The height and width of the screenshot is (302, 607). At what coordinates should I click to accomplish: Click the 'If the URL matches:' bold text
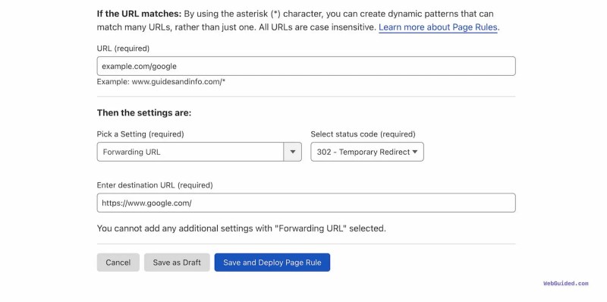pyautogui.click(x=139, y=14)
